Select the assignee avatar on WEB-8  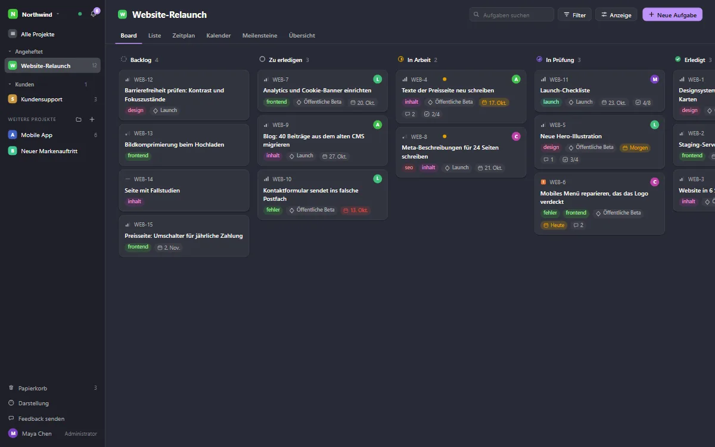click(x=516, y=136)
